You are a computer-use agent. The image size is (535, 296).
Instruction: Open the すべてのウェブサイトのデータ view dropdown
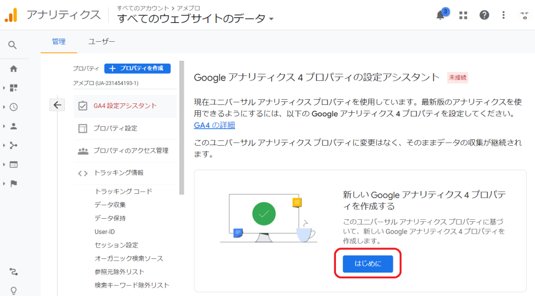(x=195, y=19)
